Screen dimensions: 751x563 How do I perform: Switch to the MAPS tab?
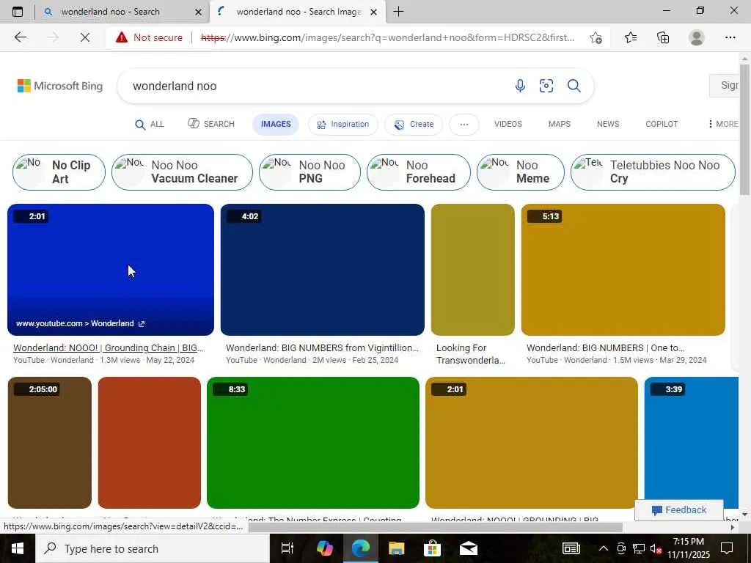tap(560, 124)
